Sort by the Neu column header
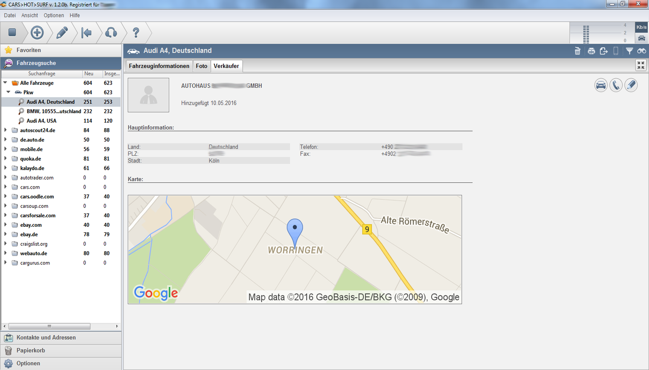The image size is (649, 370). click(92, 74)
